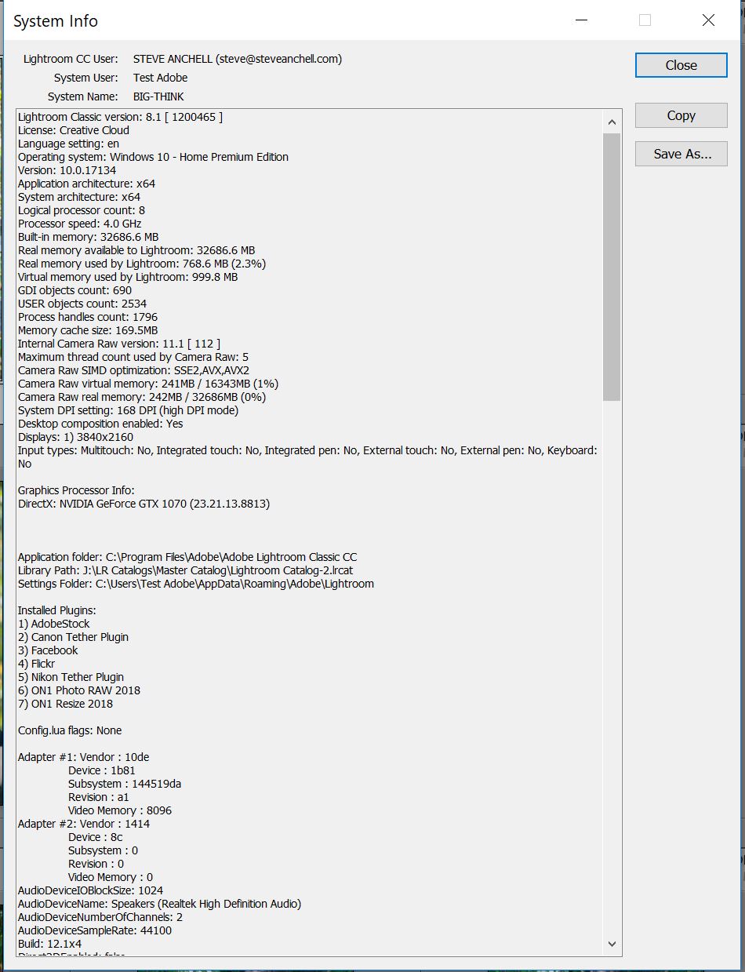Click the Camera Raw SIMD optimization line
This screenshot has height=972, width=745.
click(x=134, y=370)
